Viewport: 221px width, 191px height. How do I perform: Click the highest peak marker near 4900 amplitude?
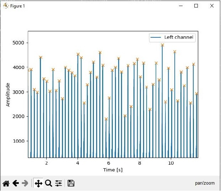click(x=162, y=45)
